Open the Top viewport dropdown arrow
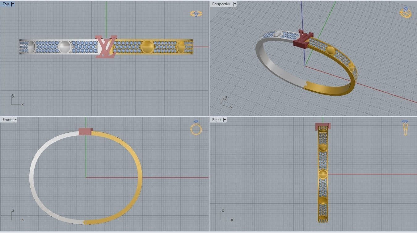 coord(13,4)
